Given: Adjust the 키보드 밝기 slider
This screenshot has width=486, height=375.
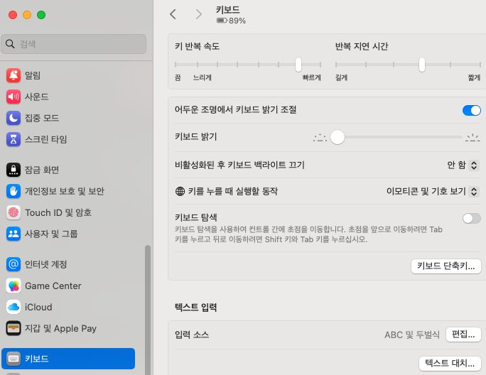Looking at the screenshot, I should point(337,137).
